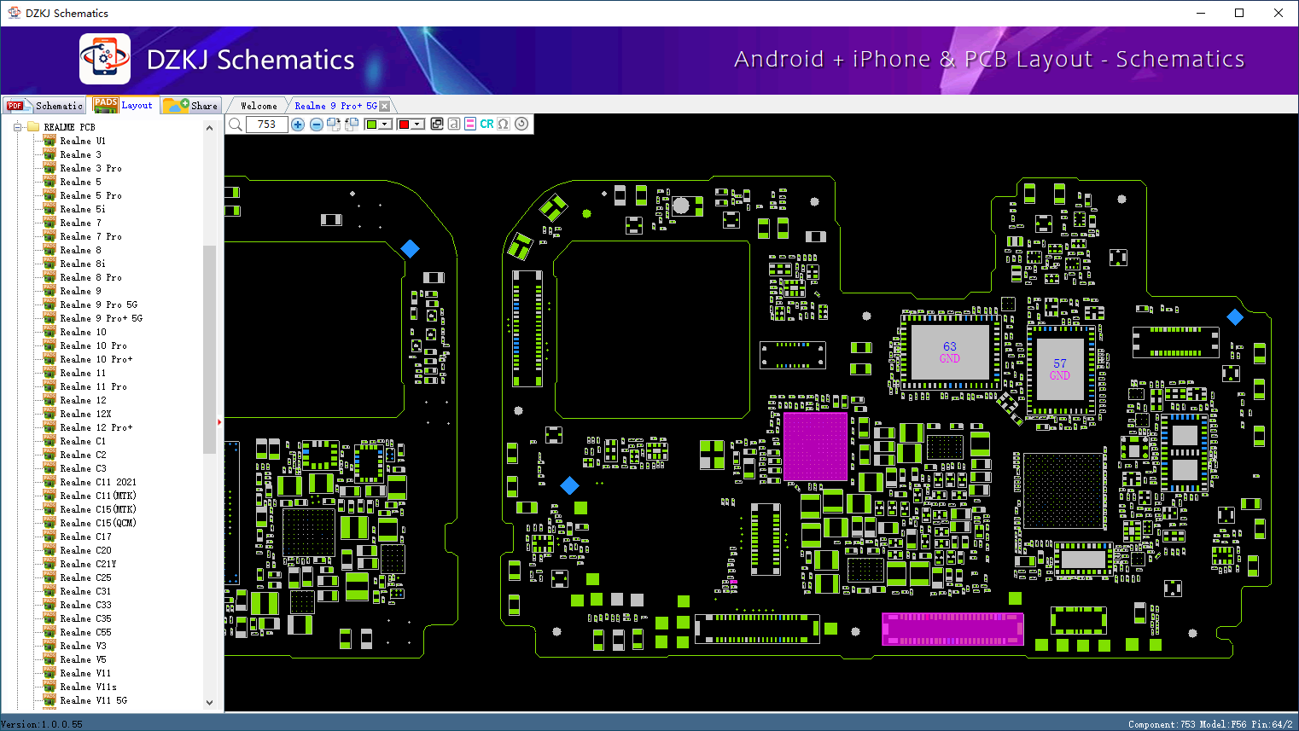Select the chip labeled 63 GND
The image size is (1299, 731).
[950, 352]
